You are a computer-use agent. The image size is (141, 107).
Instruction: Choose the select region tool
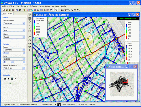click(62, 10)
